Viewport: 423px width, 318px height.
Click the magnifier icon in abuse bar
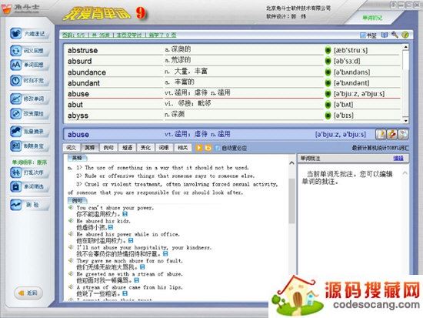403,134
